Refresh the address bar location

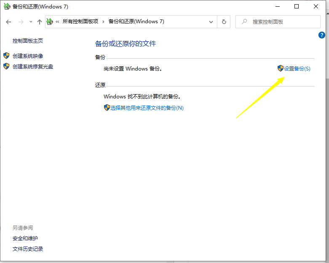(x=224, y=22)
